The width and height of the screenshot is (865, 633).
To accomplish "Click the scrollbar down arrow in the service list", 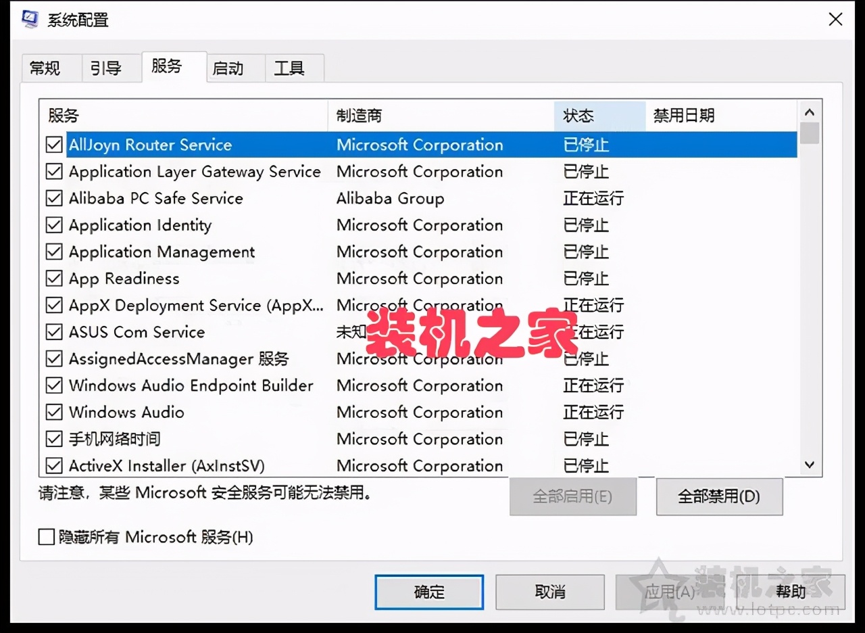I will coord(809,465).
